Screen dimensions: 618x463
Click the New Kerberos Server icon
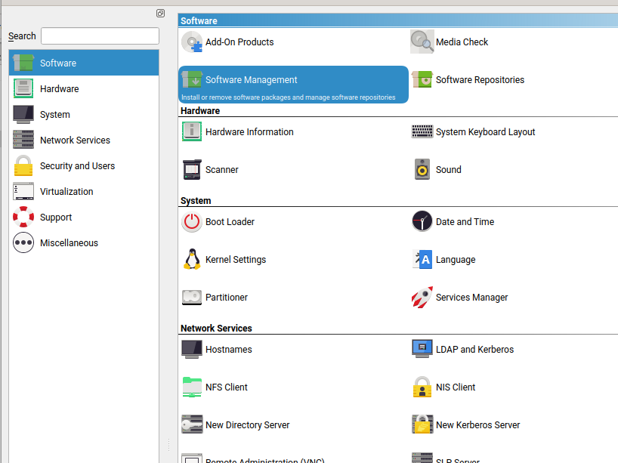coord(422,424)
